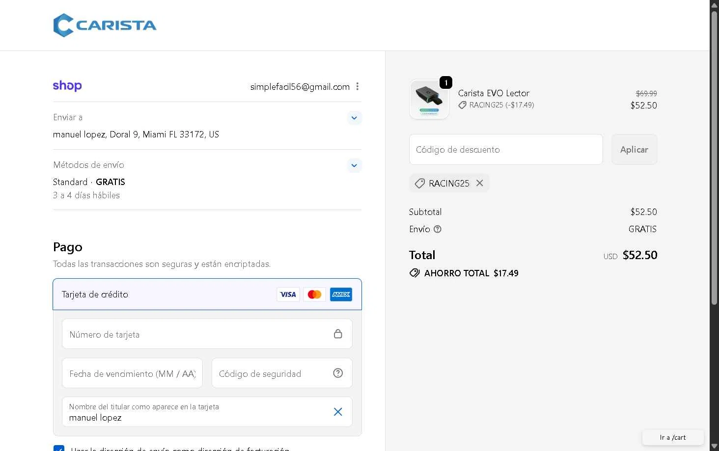Viewport: 719px width, 451px height.
Task: Click the Pago section heading
Action: [x=68, y=247]
